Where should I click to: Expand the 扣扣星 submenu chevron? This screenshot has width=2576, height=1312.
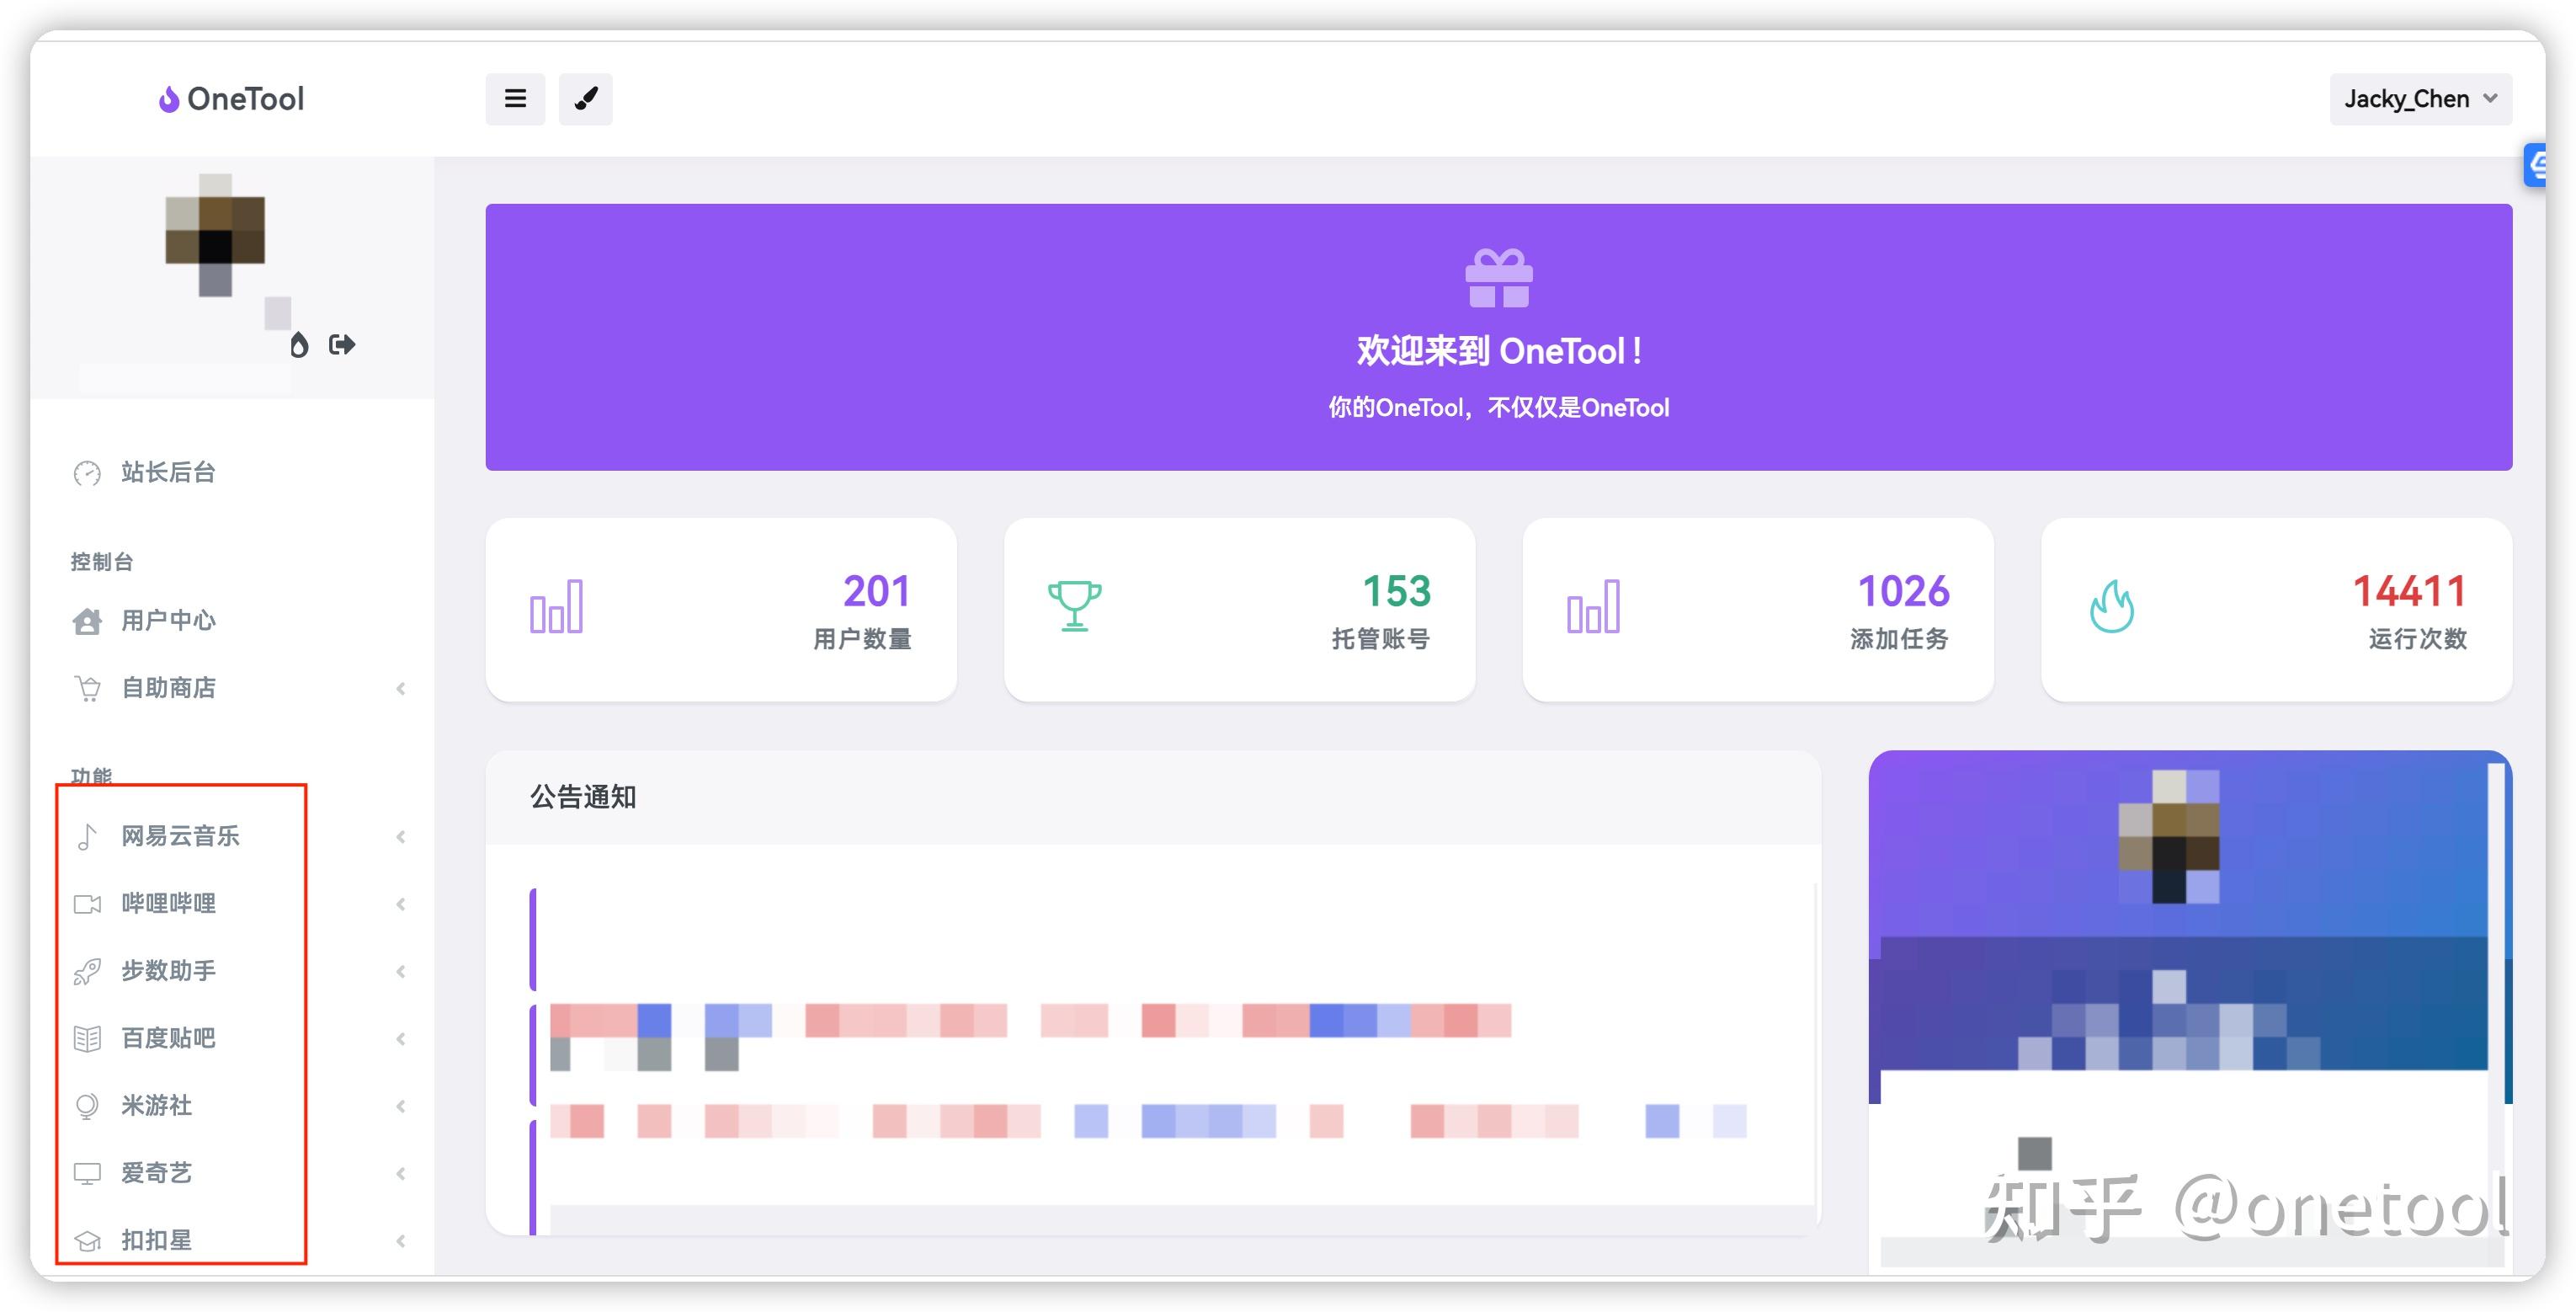click(401, 1241)
